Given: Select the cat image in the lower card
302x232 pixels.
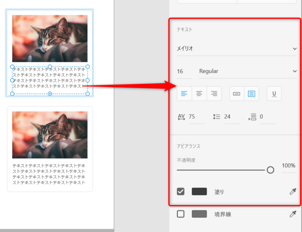Looking at the screenshot, I should tap(50, 135).
